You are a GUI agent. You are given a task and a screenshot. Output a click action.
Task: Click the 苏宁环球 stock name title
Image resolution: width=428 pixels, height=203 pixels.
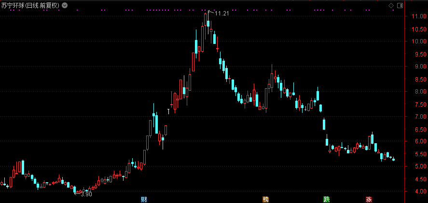click(x=14, y=5)
